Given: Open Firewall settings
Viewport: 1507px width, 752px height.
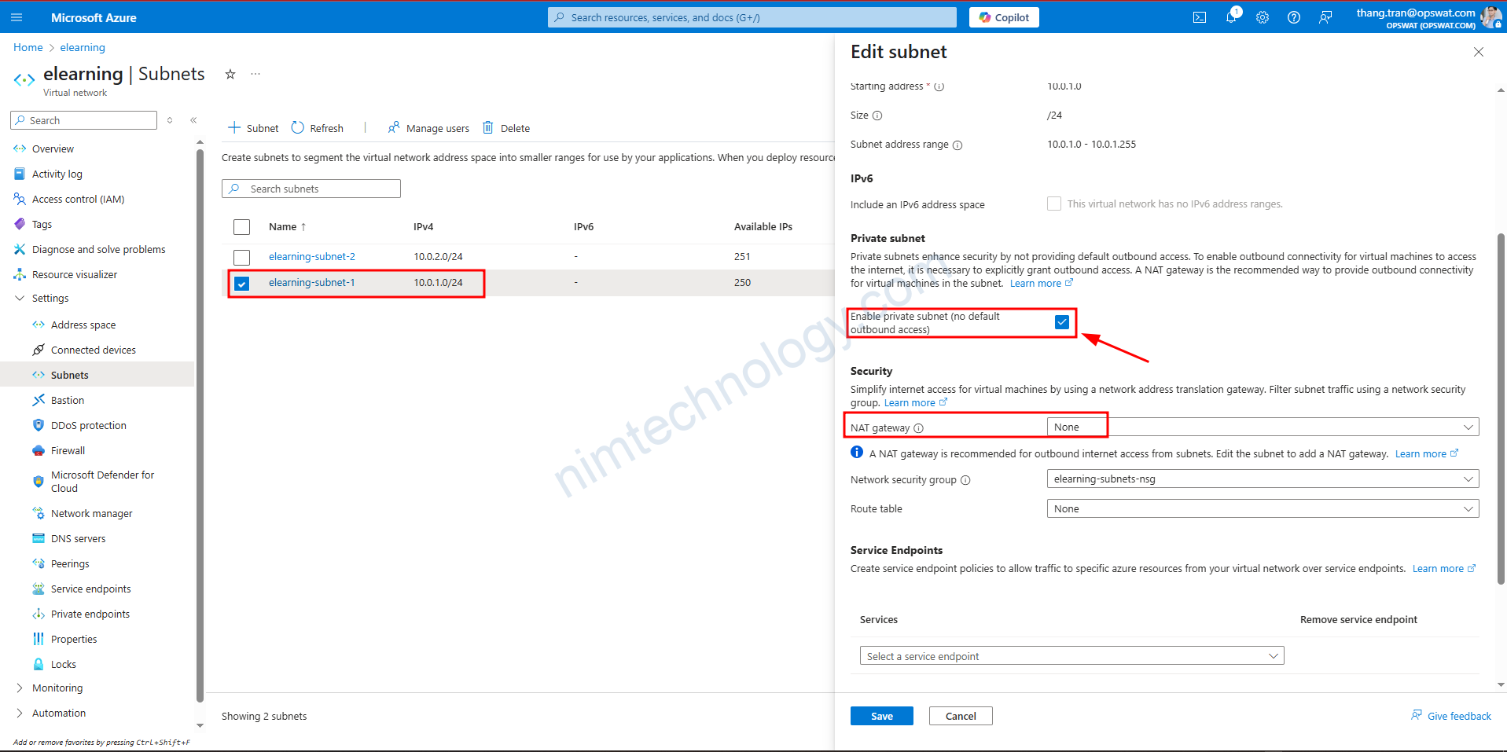Looking at the screenshot, I should (x=68, y=450).
